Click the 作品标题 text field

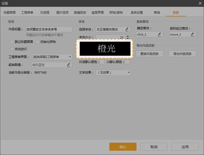(x=49, y=29)
